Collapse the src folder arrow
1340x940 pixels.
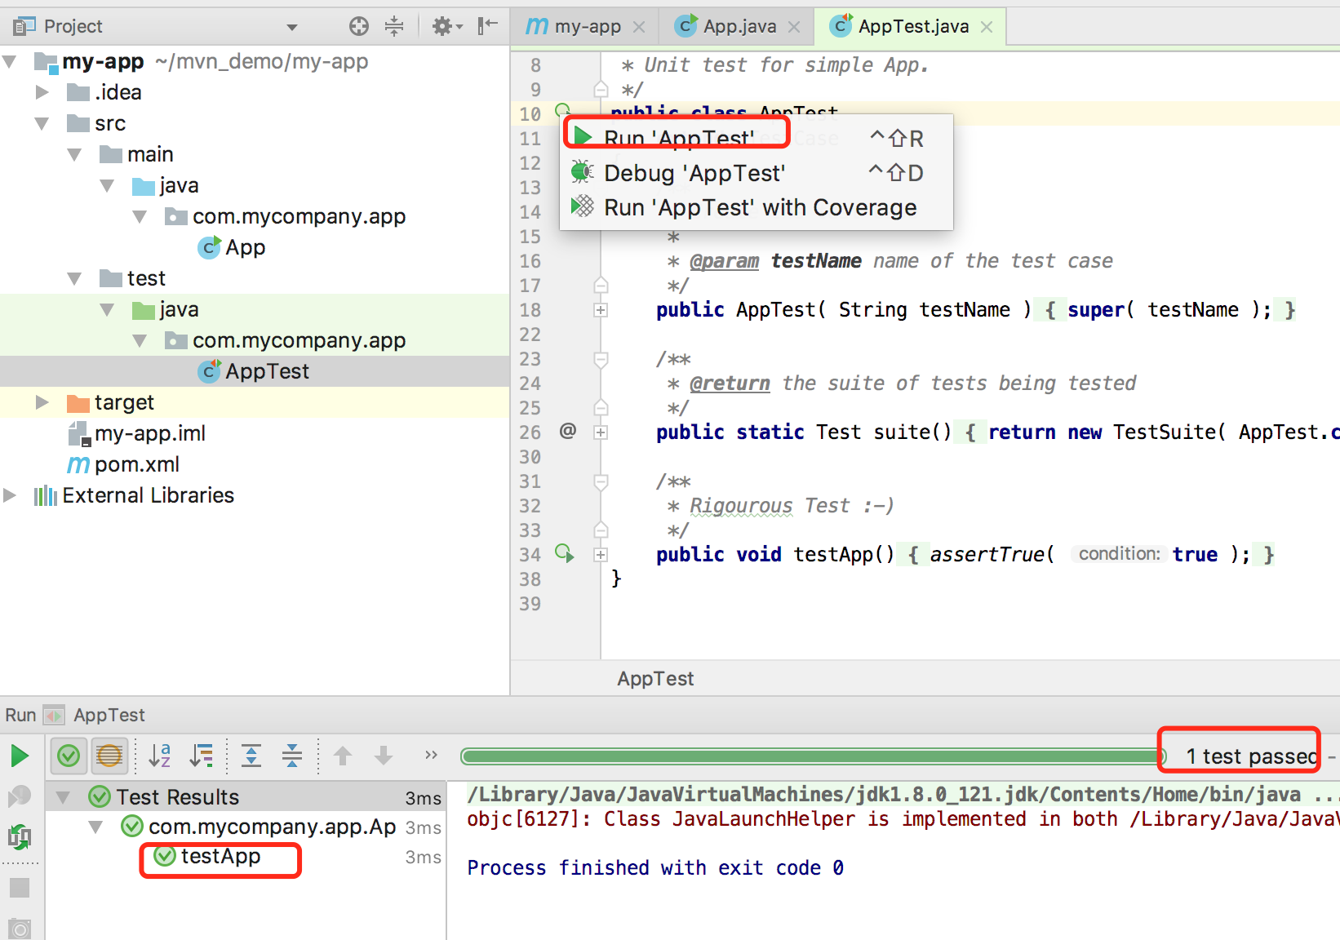(x=42, y=123)
